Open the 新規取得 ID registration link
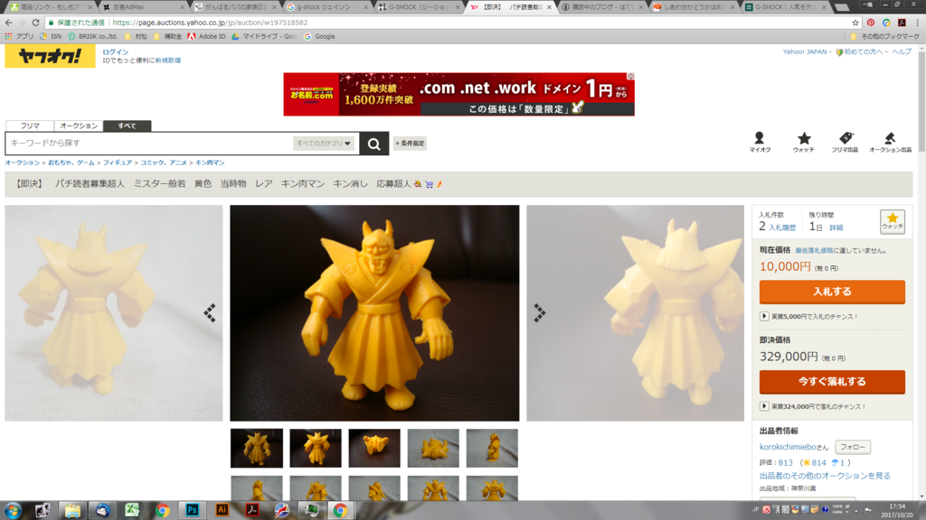Image resolution: width=926 pixels, height=520 pixels. pyautogui.click(x=167, y=60)
